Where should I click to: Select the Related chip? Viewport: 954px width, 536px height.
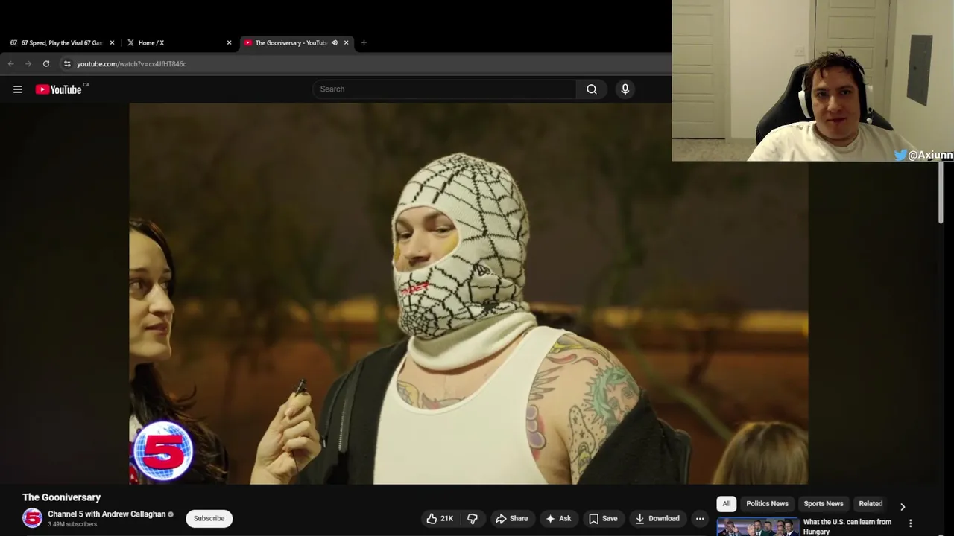[871, 504]
